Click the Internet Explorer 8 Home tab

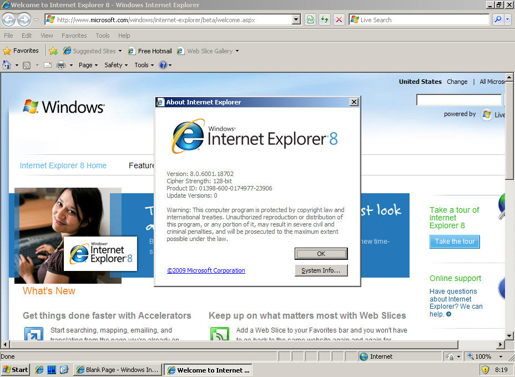click(63, 165)
